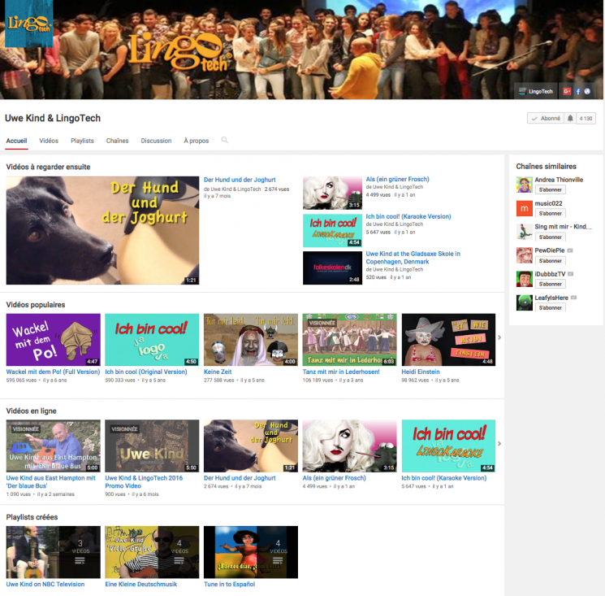This screenshot has height=596, width=605.
Task: Open the Playlists créées section heading
Action: click(32, 517)
